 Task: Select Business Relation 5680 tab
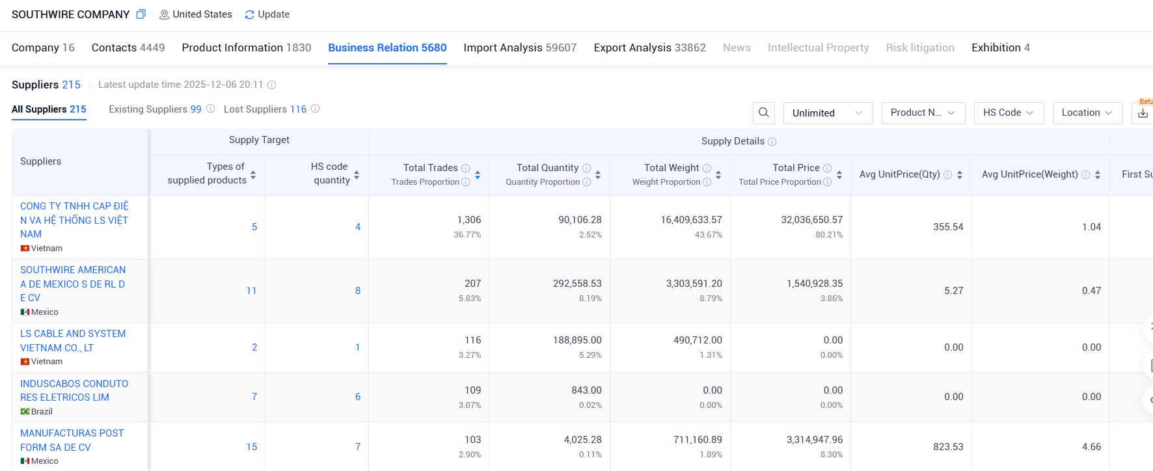[387, 47]
